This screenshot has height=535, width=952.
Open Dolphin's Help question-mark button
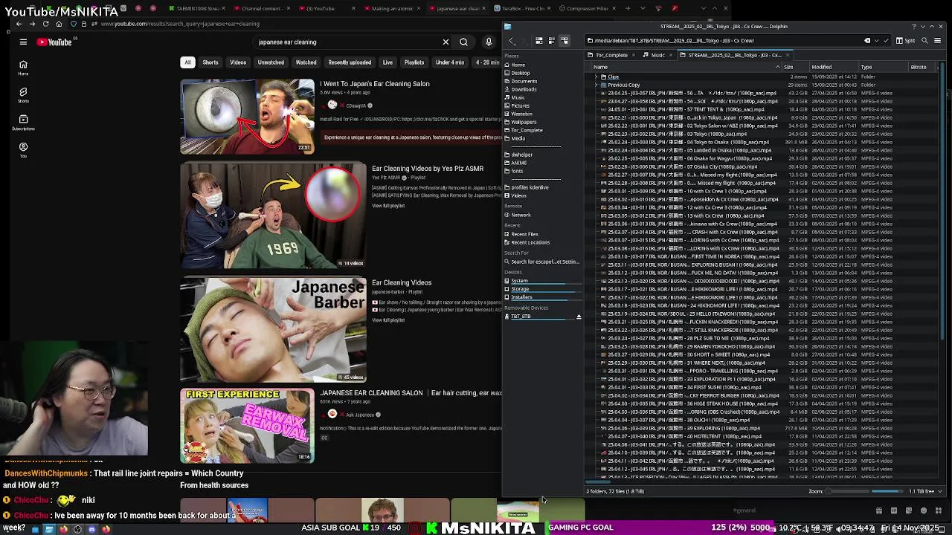coord(913,27)
